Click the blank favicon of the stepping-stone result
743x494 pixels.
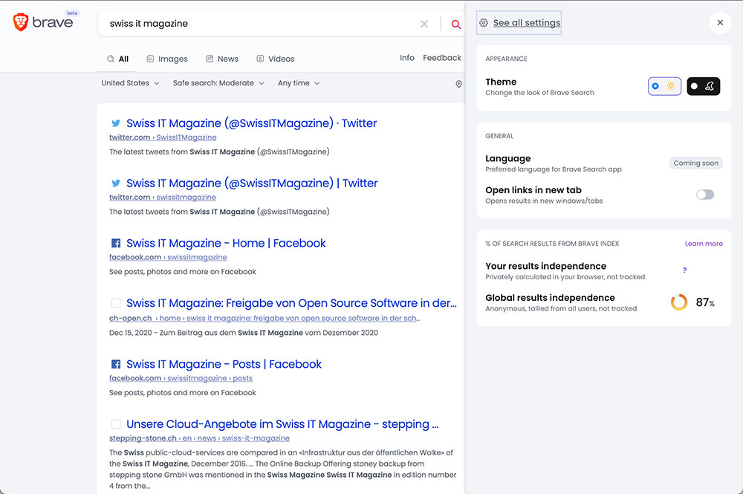coord(116,424)
